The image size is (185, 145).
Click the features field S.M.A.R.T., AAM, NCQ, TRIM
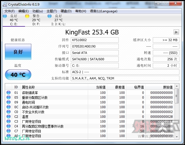tap(125, 78)
